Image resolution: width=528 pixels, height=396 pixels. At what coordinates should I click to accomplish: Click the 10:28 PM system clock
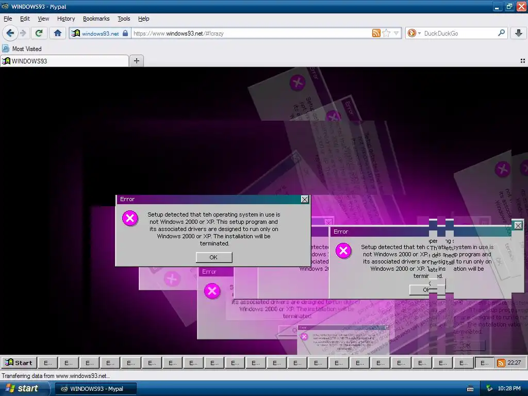pyautogui.click(x=509, y=389)
